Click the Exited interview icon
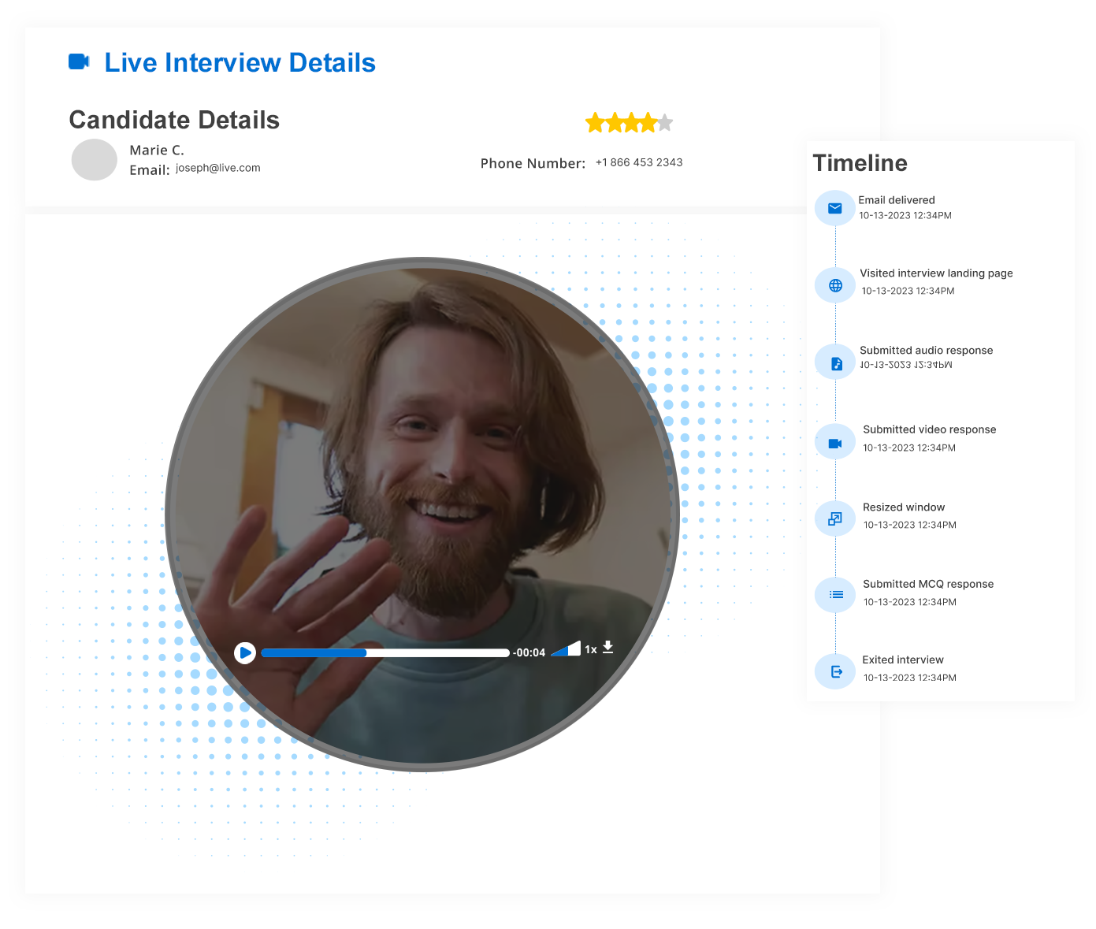Viewport: 1096px width, 929px height. tap(835, 671)
